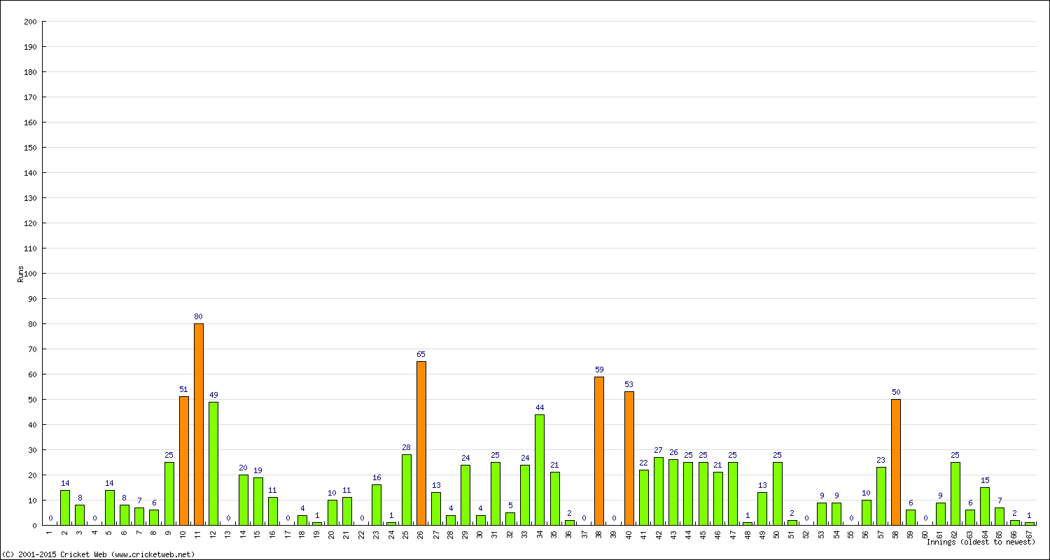Click the 150 label on the Runs axis

(30, 148)
